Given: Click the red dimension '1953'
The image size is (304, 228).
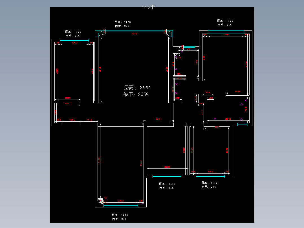Looking at the screenshot, I should tap(210, 172).
